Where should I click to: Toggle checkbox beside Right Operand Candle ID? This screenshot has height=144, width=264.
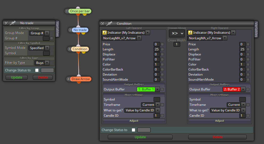(248, 116)
